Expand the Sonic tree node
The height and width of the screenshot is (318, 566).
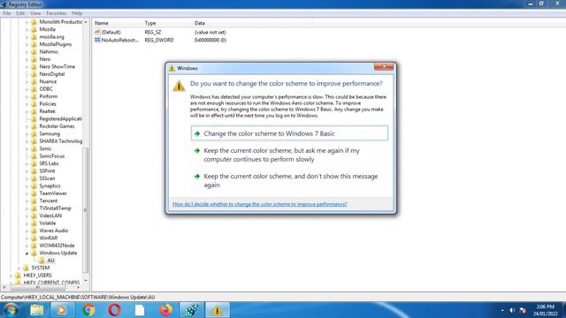(27, 148)
